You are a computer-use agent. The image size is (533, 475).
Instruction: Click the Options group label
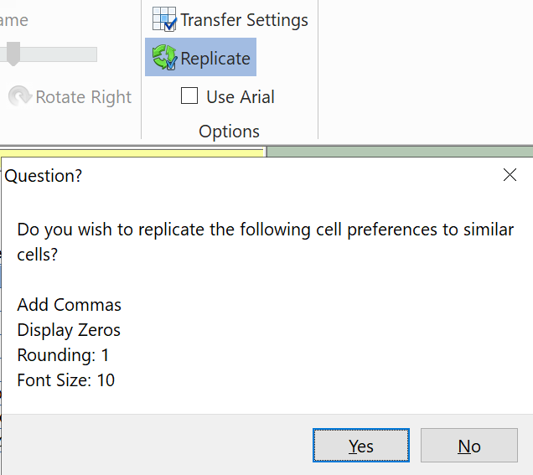(229, 132)
